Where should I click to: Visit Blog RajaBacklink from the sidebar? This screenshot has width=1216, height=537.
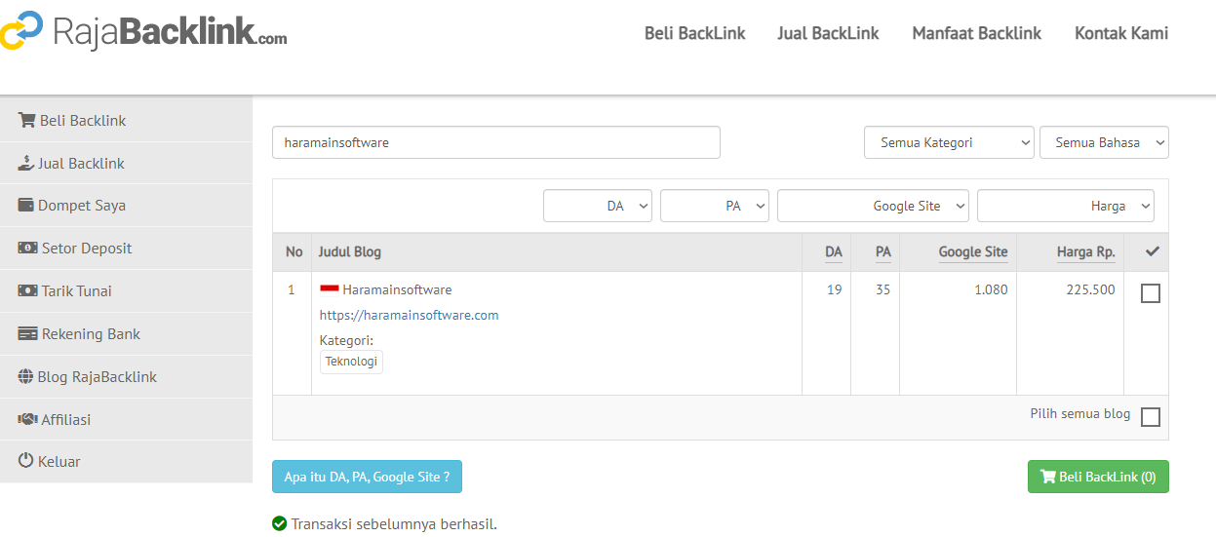pos(126,377)
